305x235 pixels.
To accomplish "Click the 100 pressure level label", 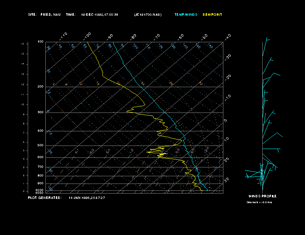I will coord(40,41).
